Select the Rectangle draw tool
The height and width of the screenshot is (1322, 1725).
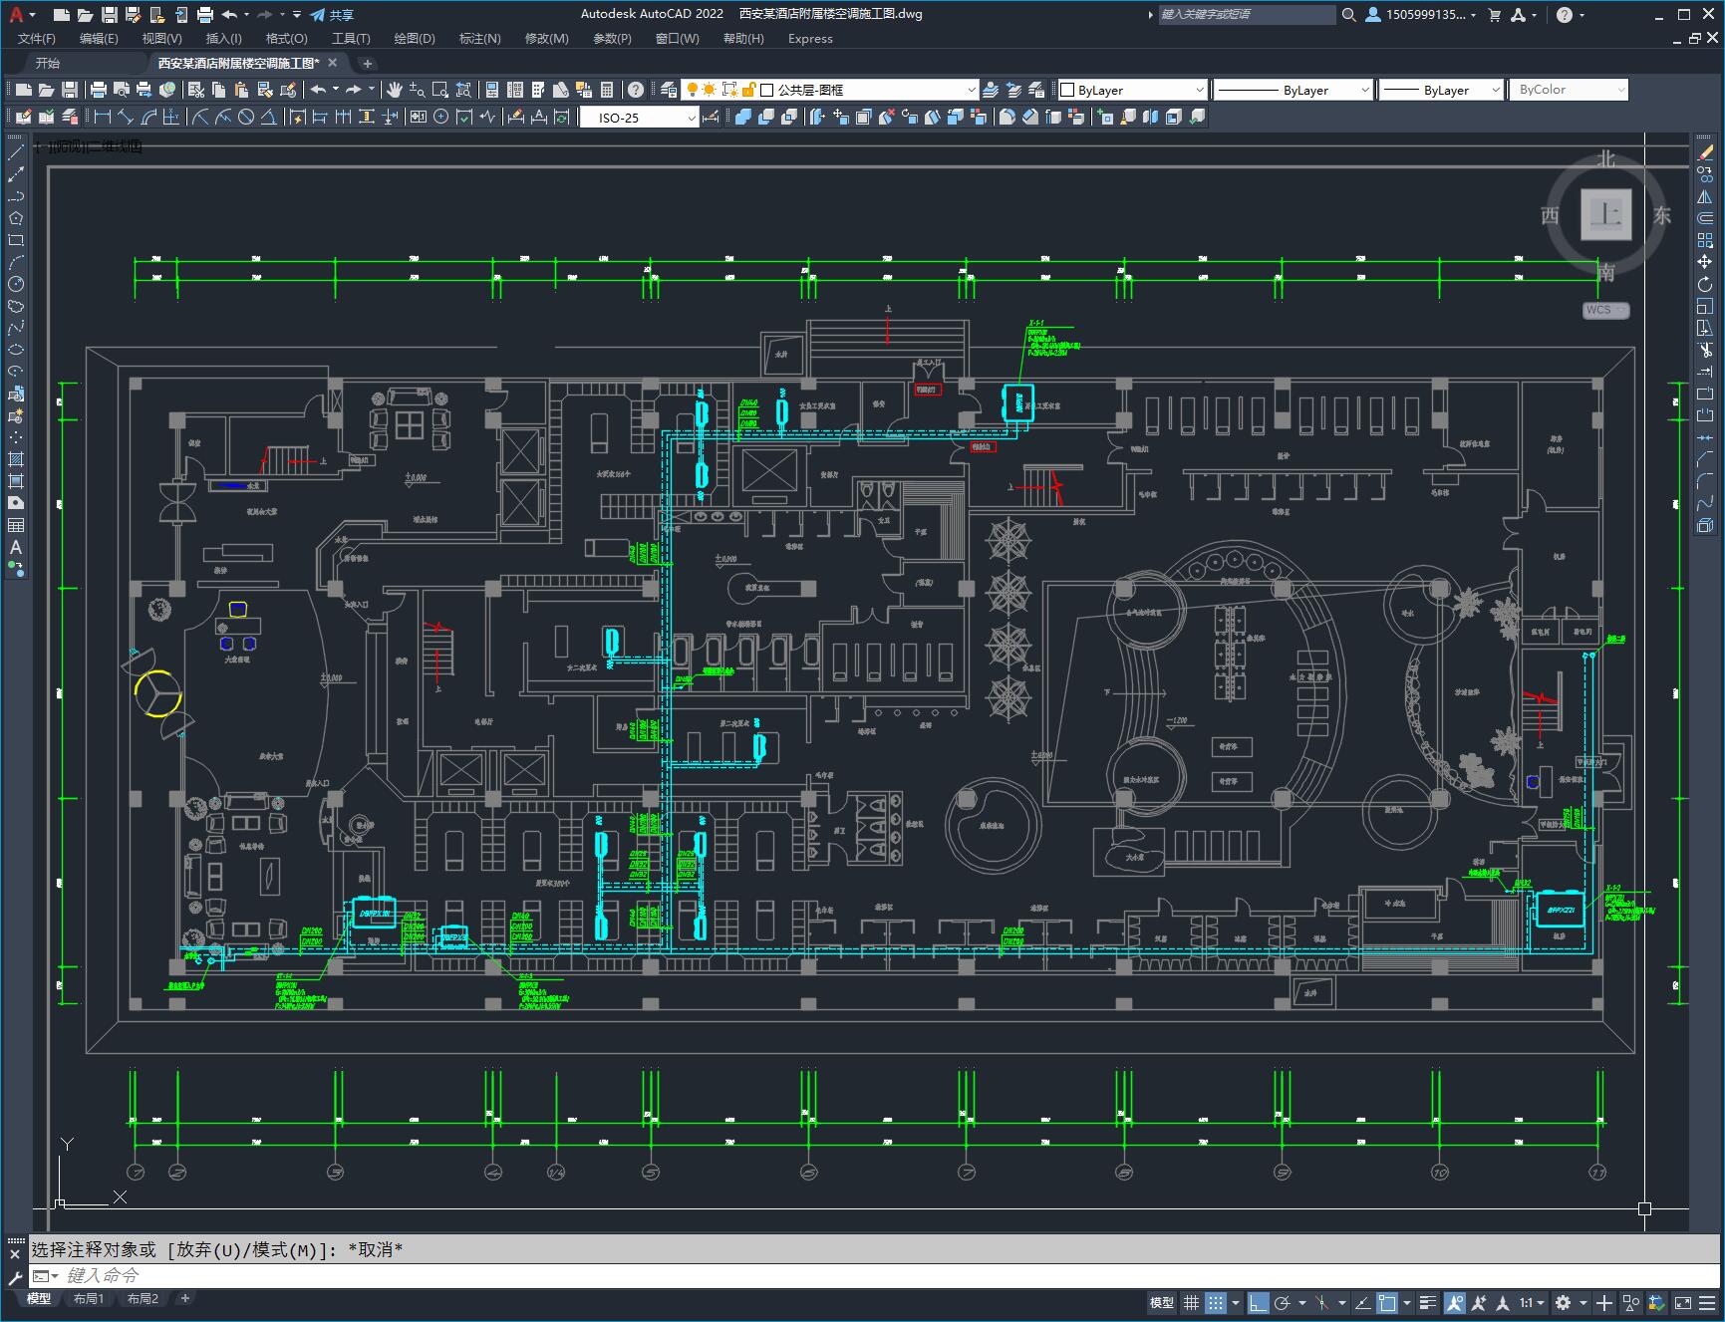pos(15,240)
